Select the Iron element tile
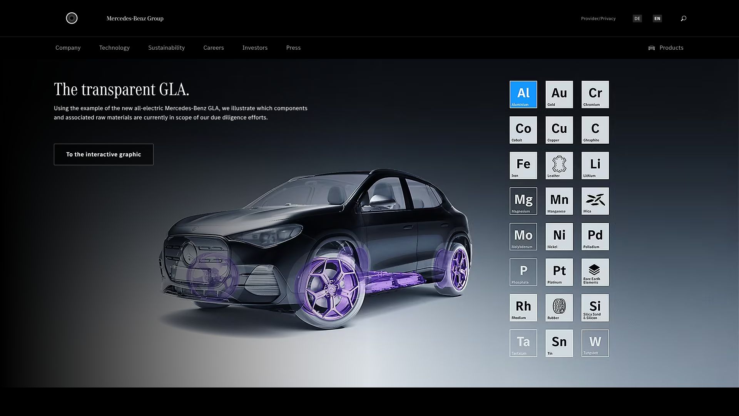The width and height of the screenshot is (739, 416). [x=523, y=166]
